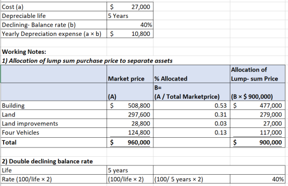Select the '% Allocated' column header
Image resolution: width=288 pixels, height=186 pixels.
pos(192,74)
